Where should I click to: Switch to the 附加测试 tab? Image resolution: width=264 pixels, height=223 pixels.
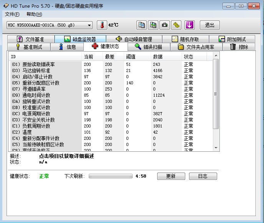coord(232,39)
